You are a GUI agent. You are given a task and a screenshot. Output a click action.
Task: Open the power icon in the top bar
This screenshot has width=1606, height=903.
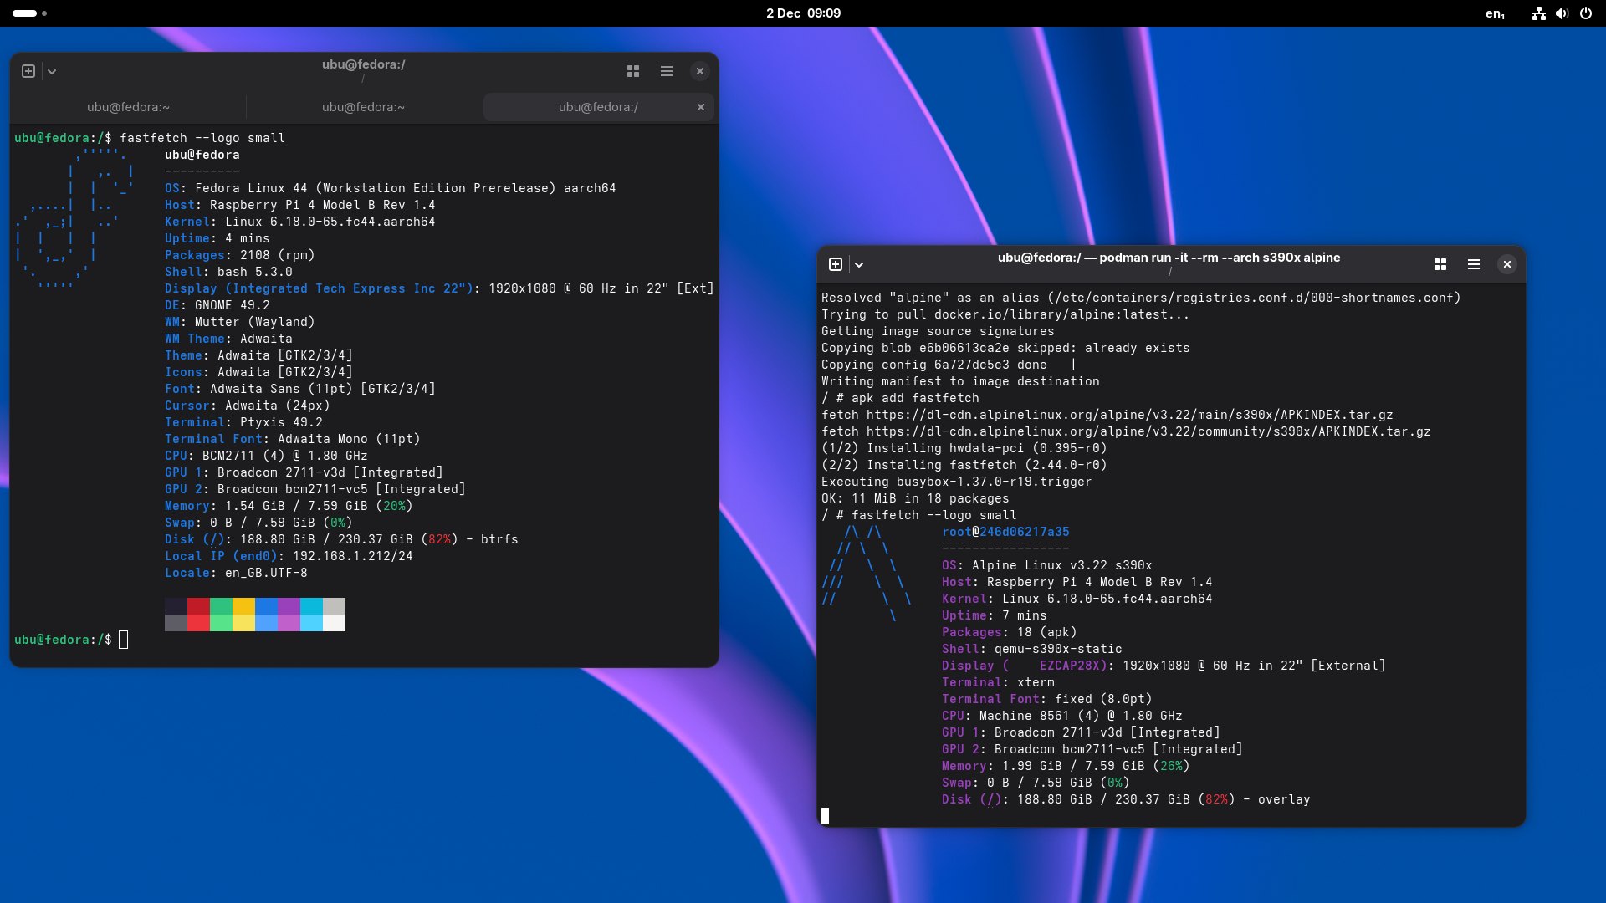pyautogui.click(x=1586, y=13)
